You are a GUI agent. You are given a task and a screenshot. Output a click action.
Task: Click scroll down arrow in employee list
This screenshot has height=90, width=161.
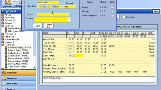(34, 67)
